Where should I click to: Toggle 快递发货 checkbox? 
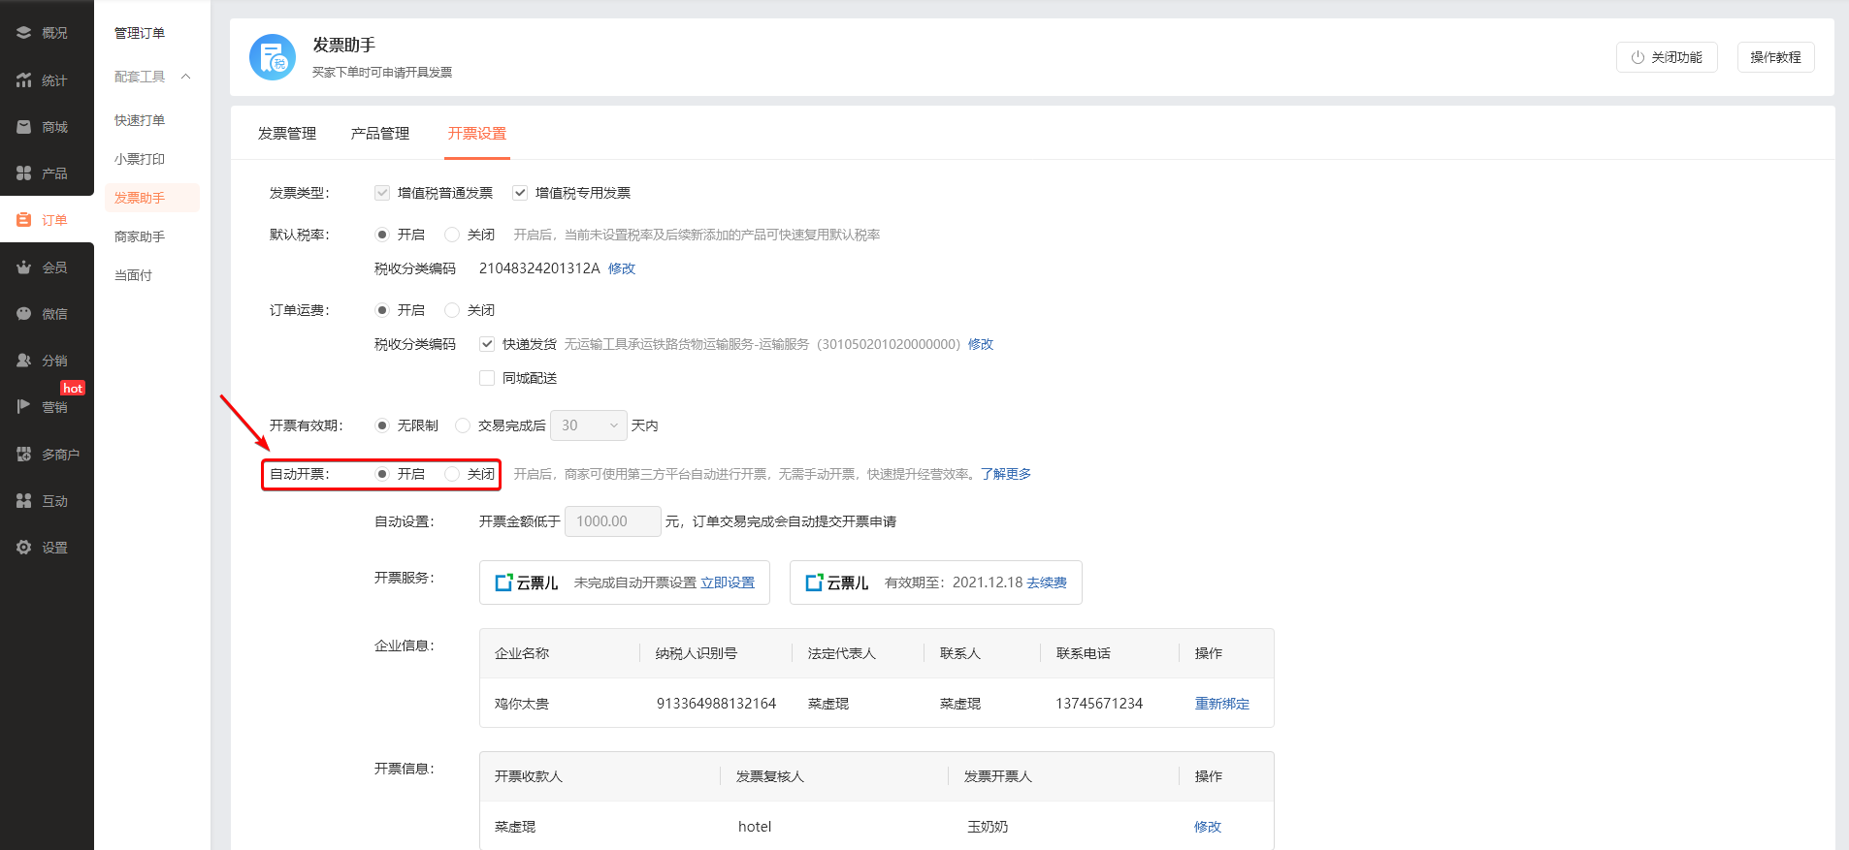point(487,344)
